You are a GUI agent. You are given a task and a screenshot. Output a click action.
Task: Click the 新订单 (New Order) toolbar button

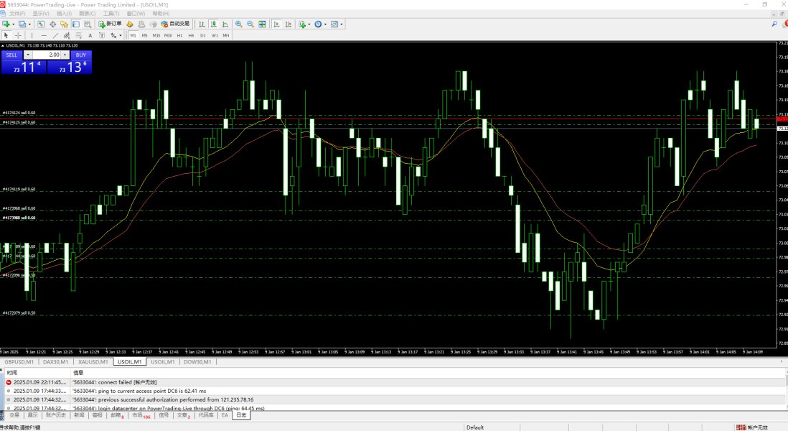point(111,24)
